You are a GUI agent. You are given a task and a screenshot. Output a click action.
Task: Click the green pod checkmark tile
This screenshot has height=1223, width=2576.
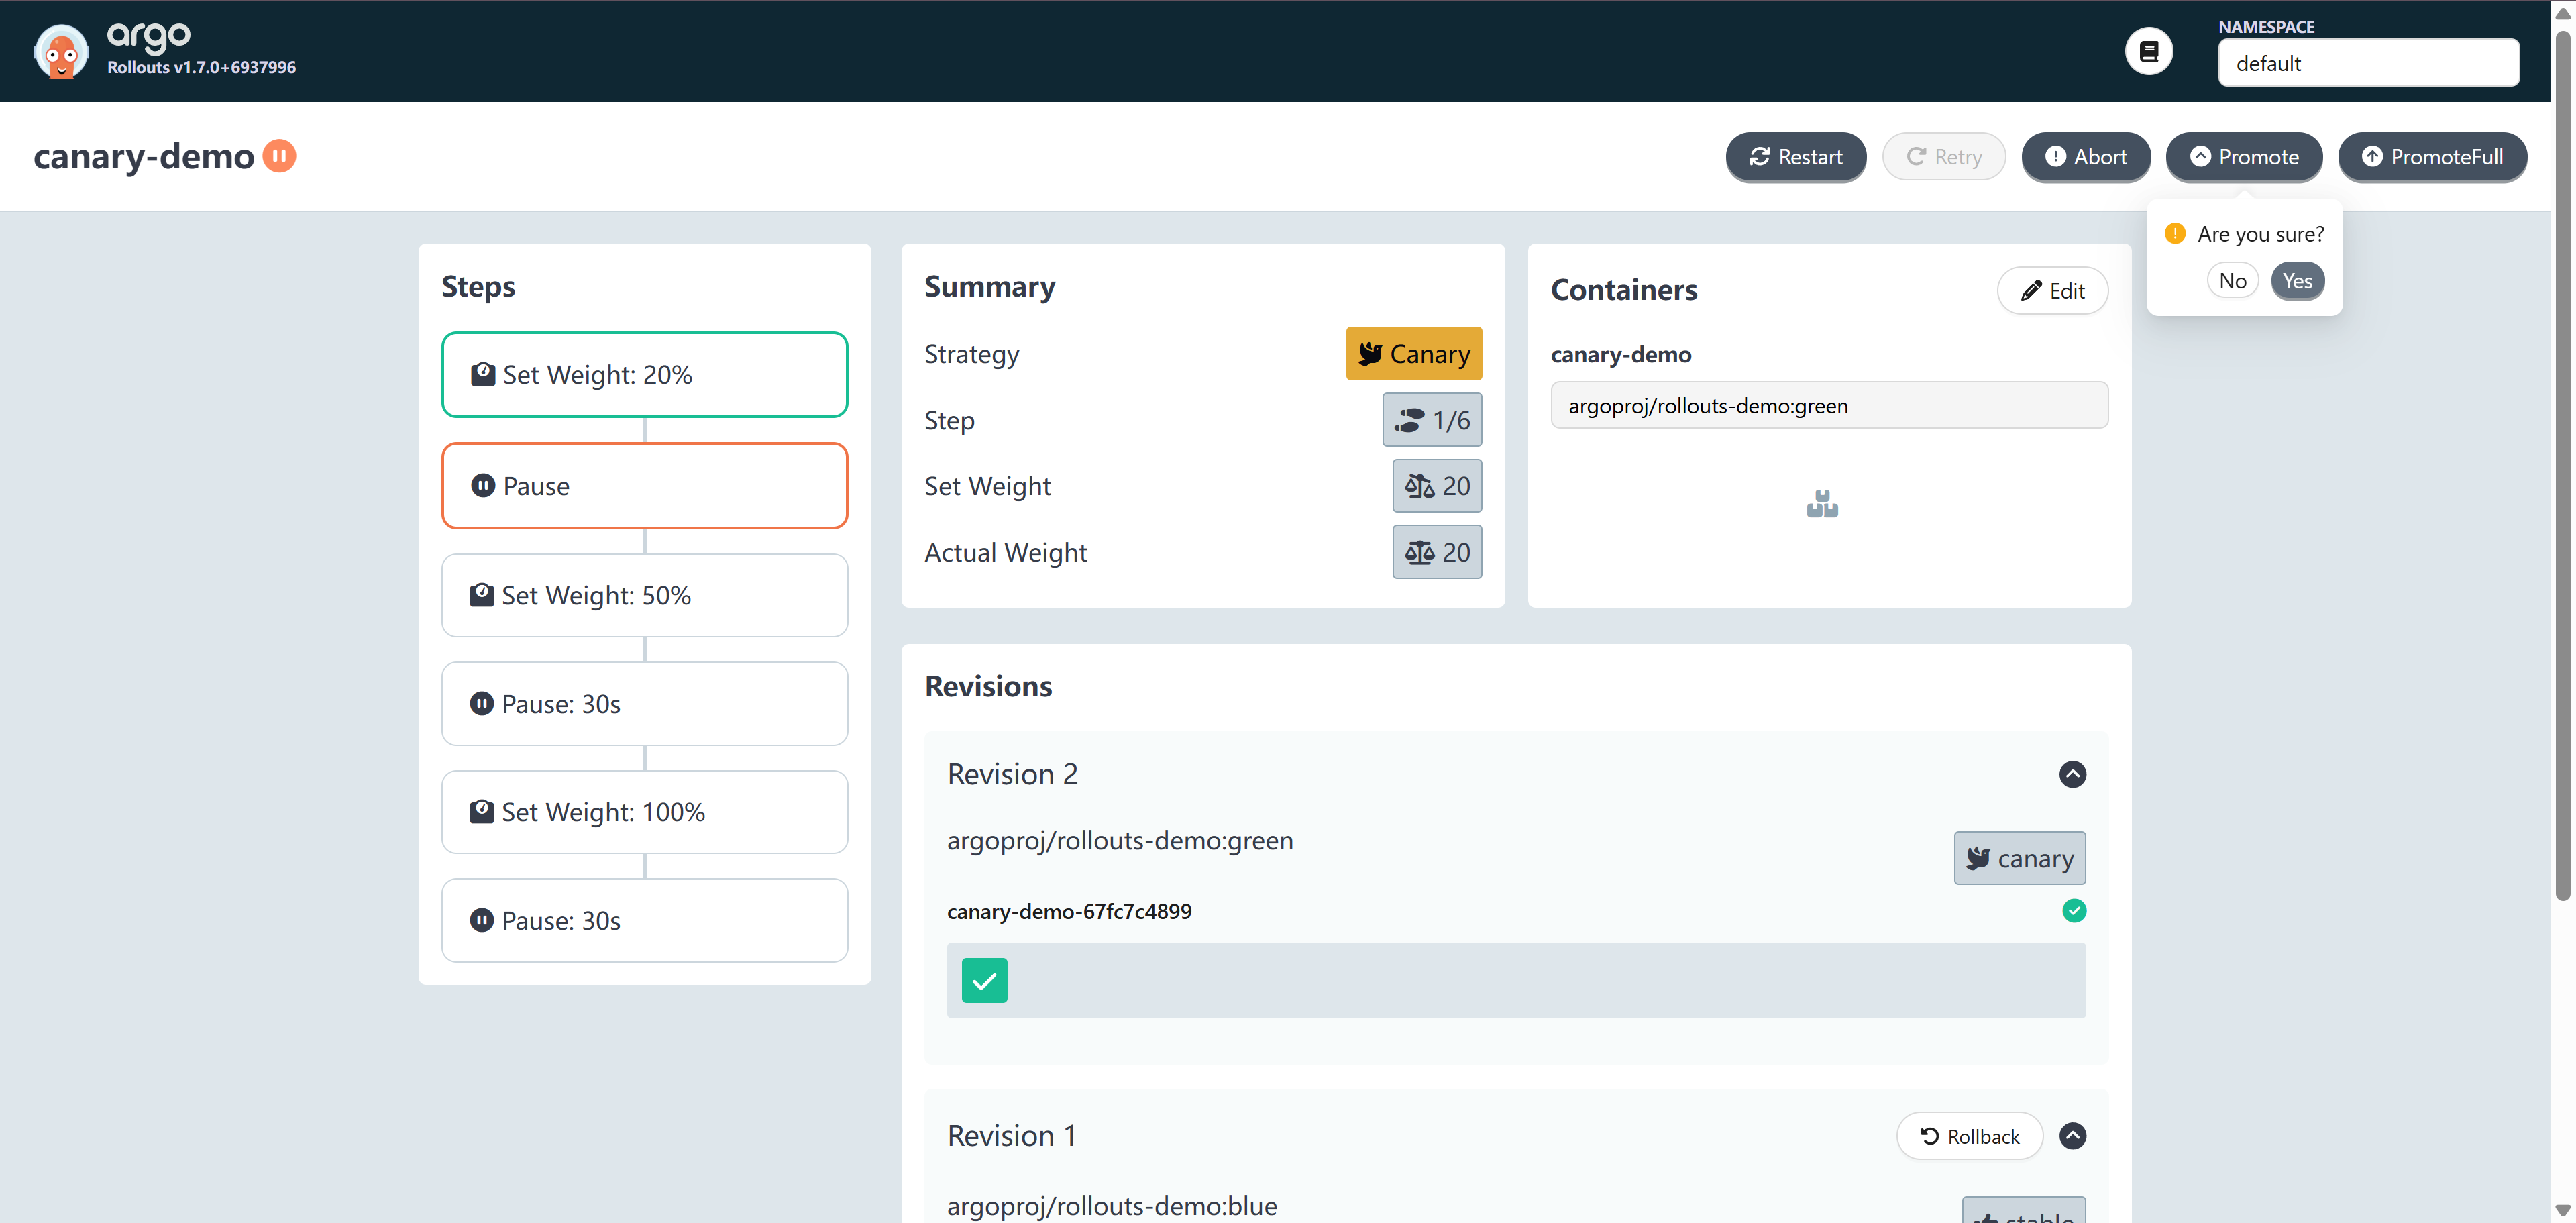tap(984, 980)
